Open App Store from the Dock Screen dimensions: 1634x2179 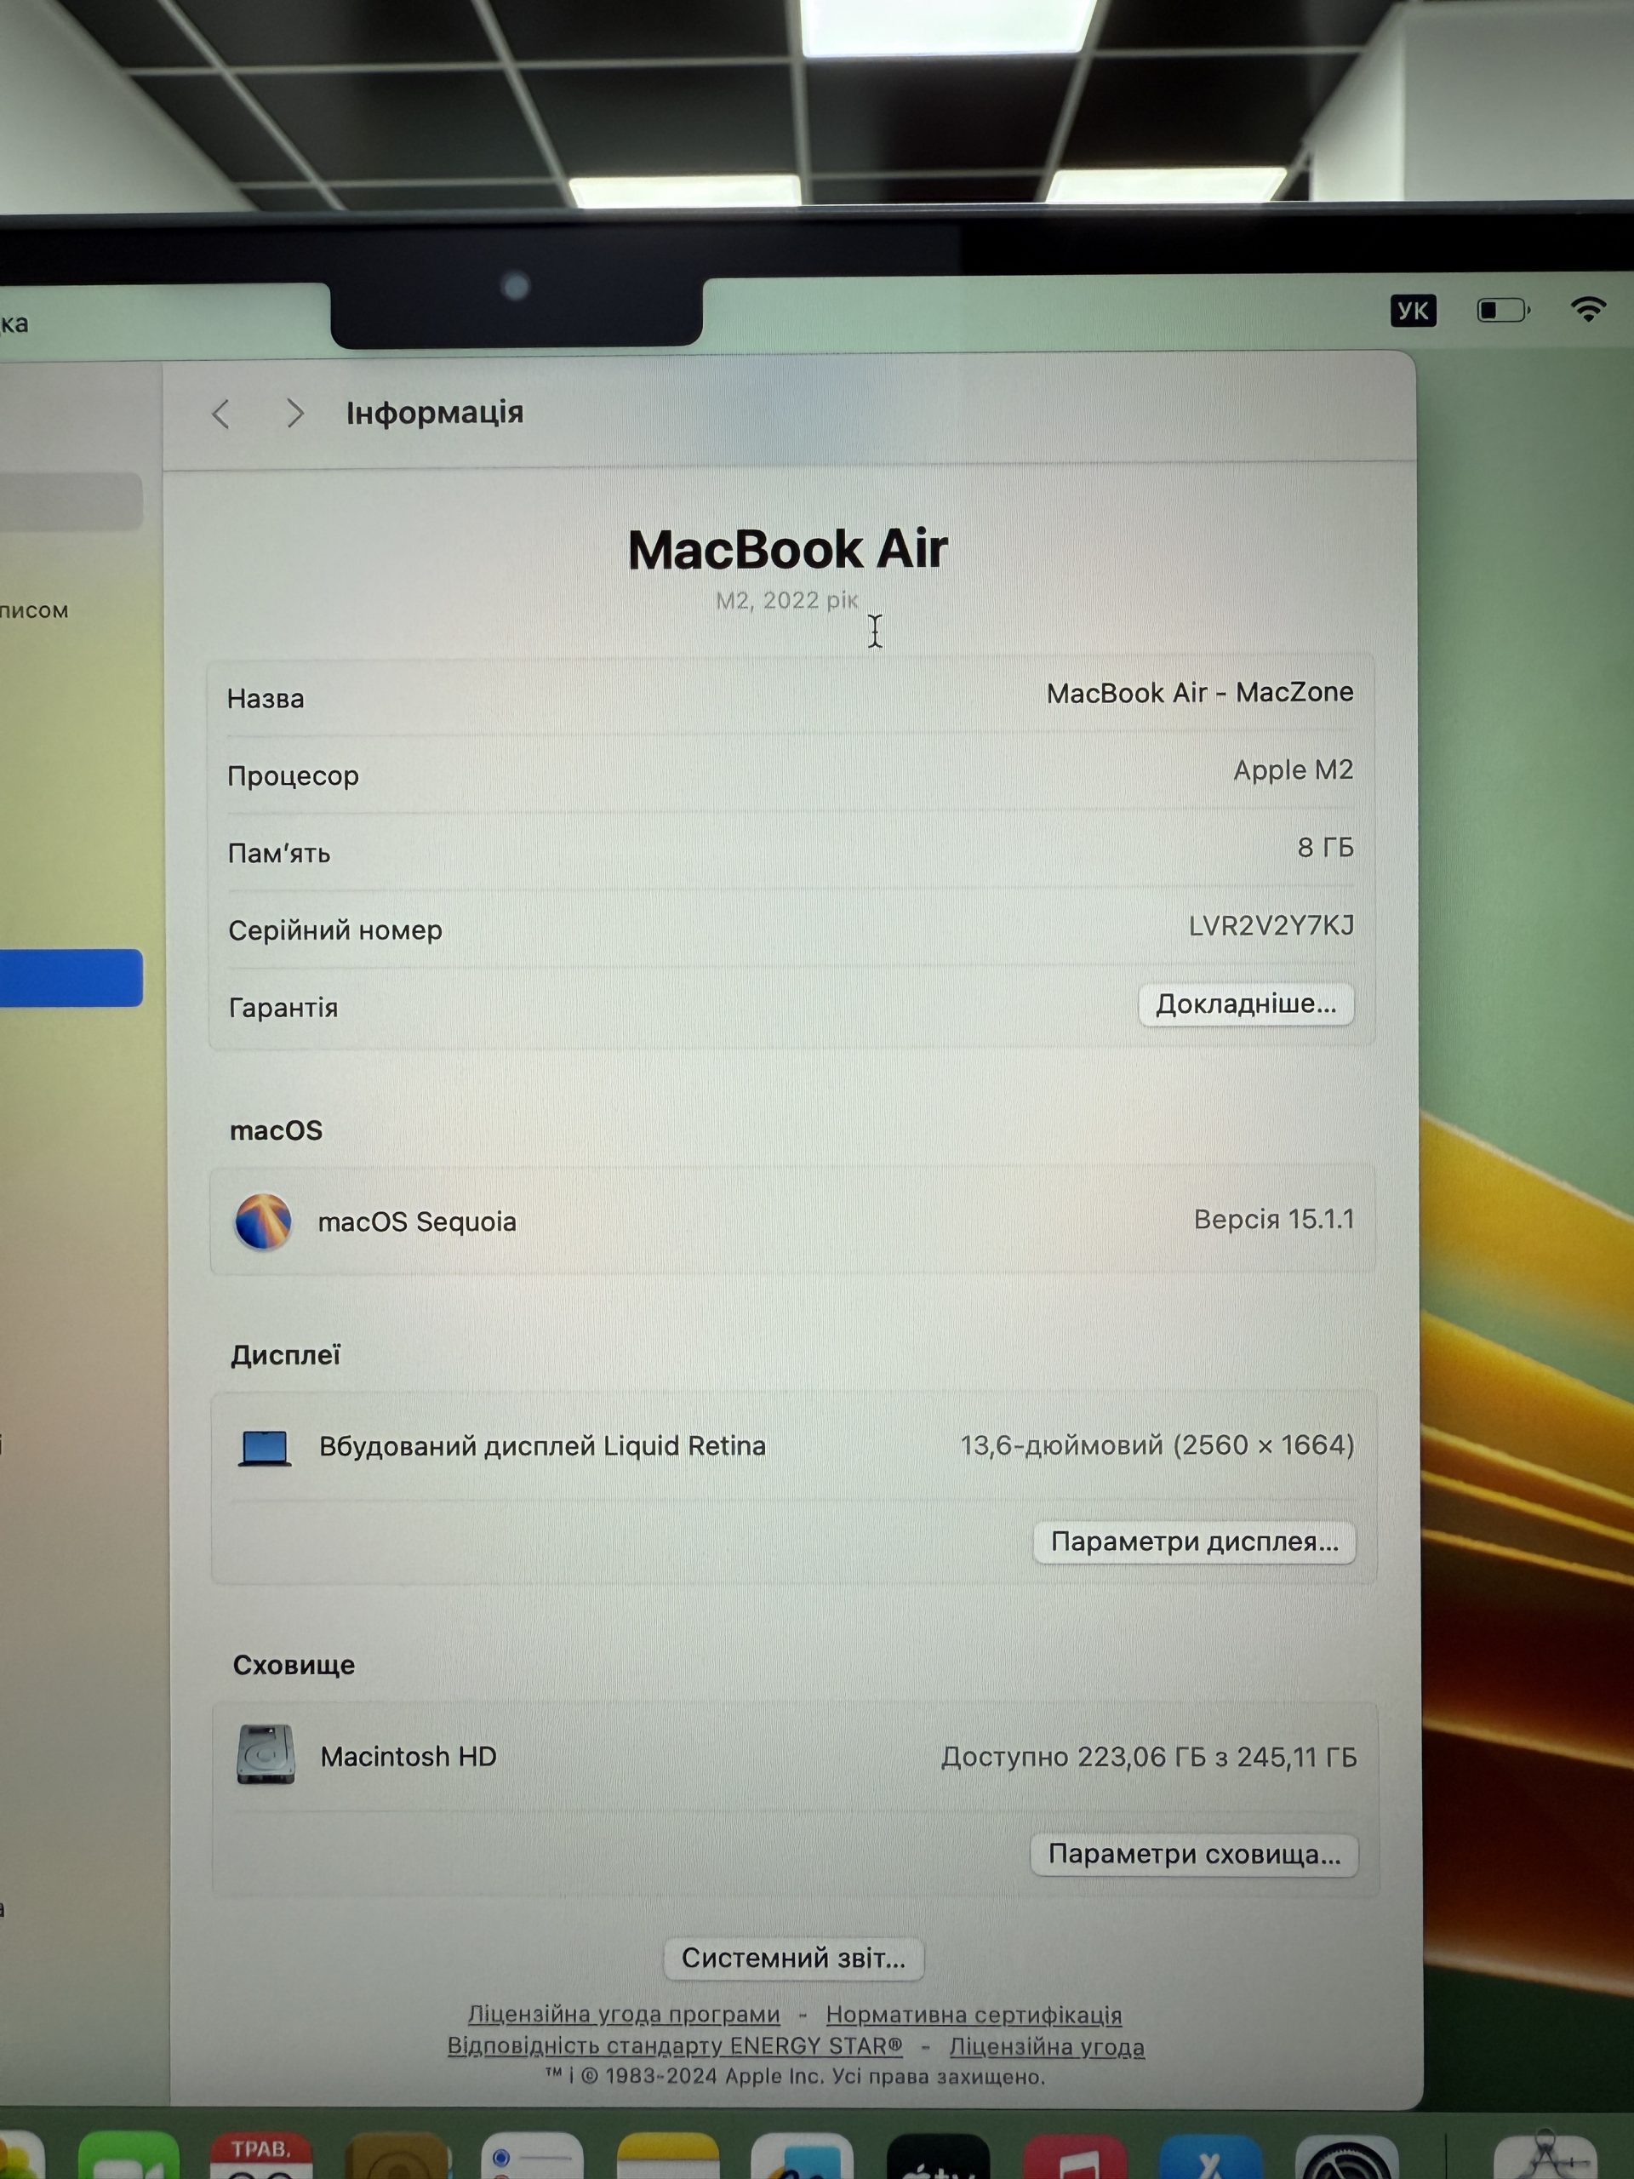tap(1210, 2156)
